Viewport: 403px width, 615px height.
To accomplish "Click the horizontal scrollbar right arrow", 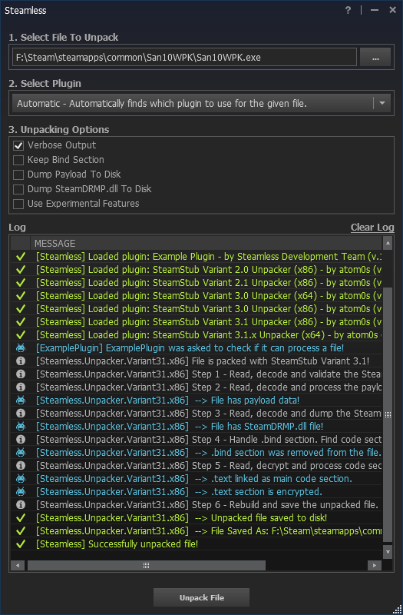I will (375, 565).
